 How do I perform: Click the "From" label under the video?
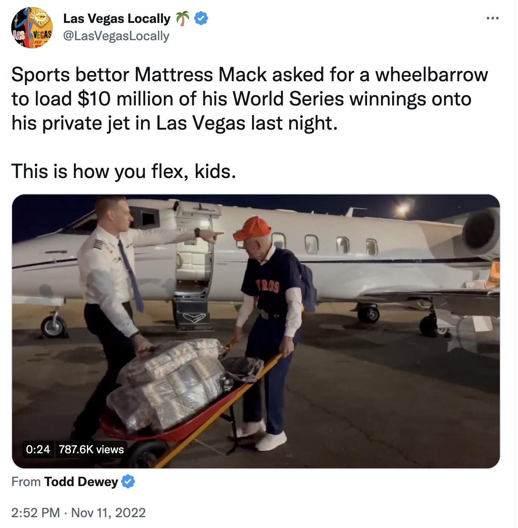[x=26, y=481]
